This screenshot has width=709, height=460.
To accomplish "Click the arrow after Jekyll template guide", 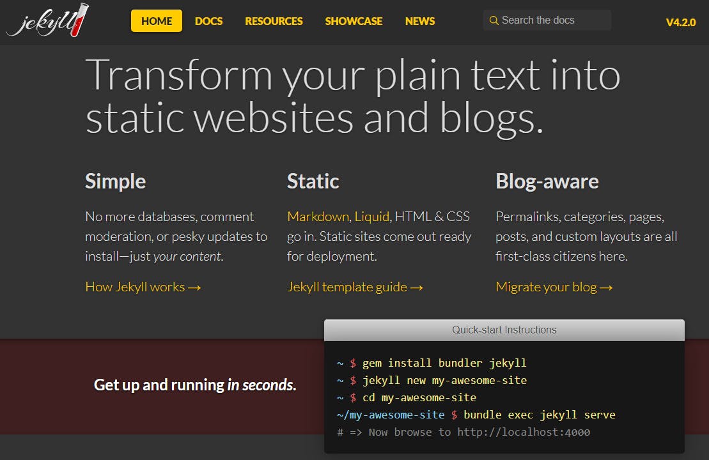I will click(x=416, y=287).
